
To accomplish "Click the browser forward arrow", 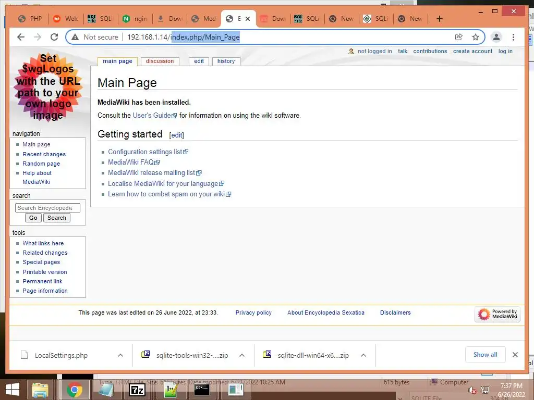I will [x=38, y=37].
